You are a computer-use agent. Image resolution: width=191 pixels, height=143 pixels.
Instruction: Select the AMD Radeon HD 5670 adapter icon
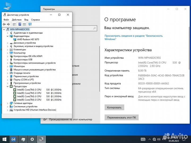point(15,39)
